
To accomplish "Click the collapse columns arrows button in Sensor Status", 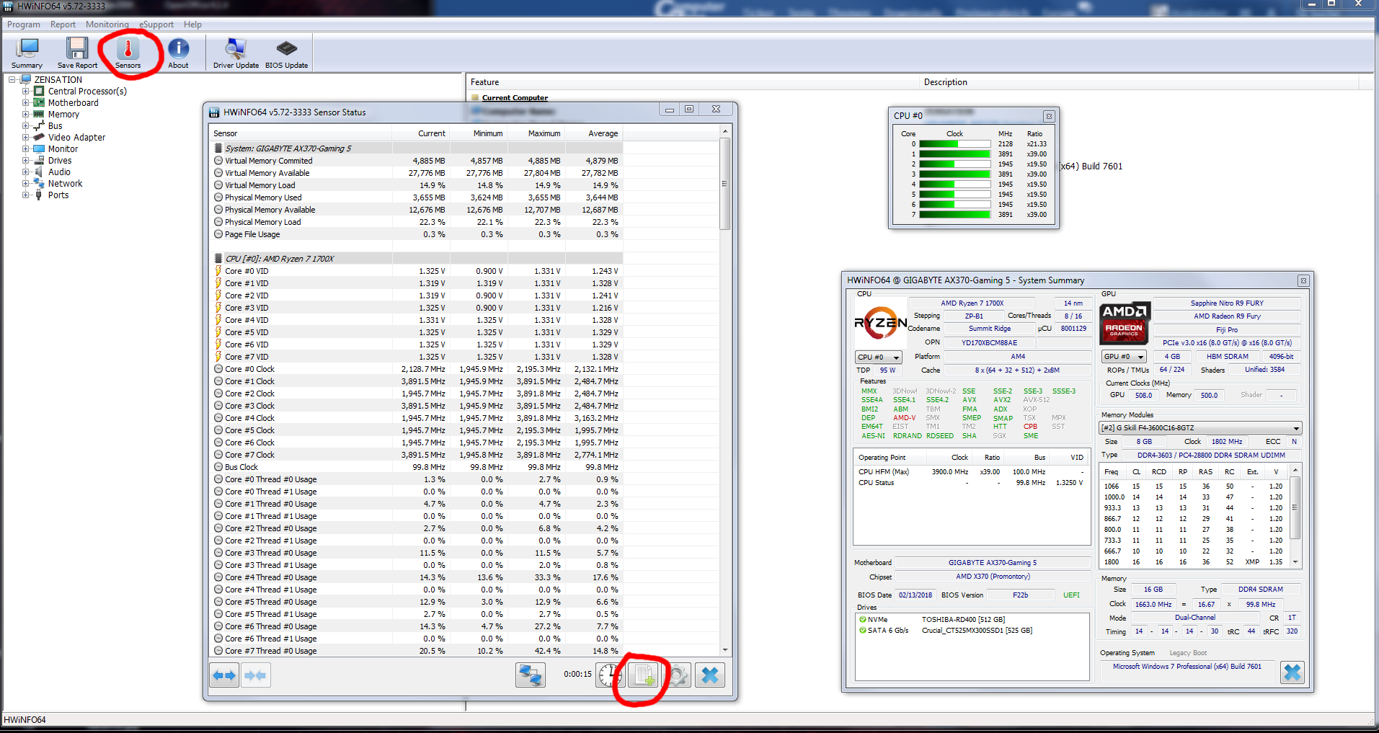I will tap(256, 675).
